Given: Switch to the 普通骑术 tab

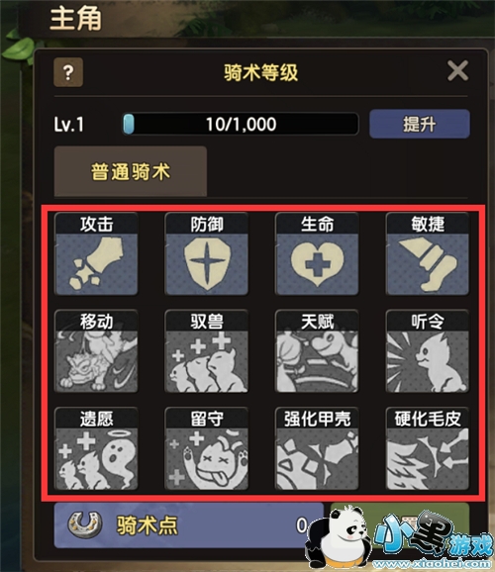Looking at the screenshot, I should pos(131,171).
